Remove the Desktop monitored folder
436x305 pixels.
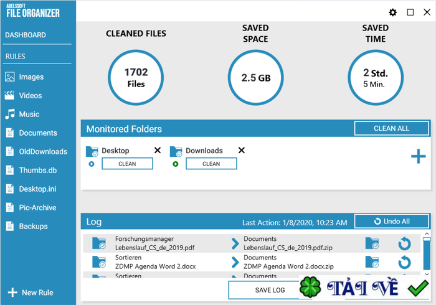coord(158,151)
